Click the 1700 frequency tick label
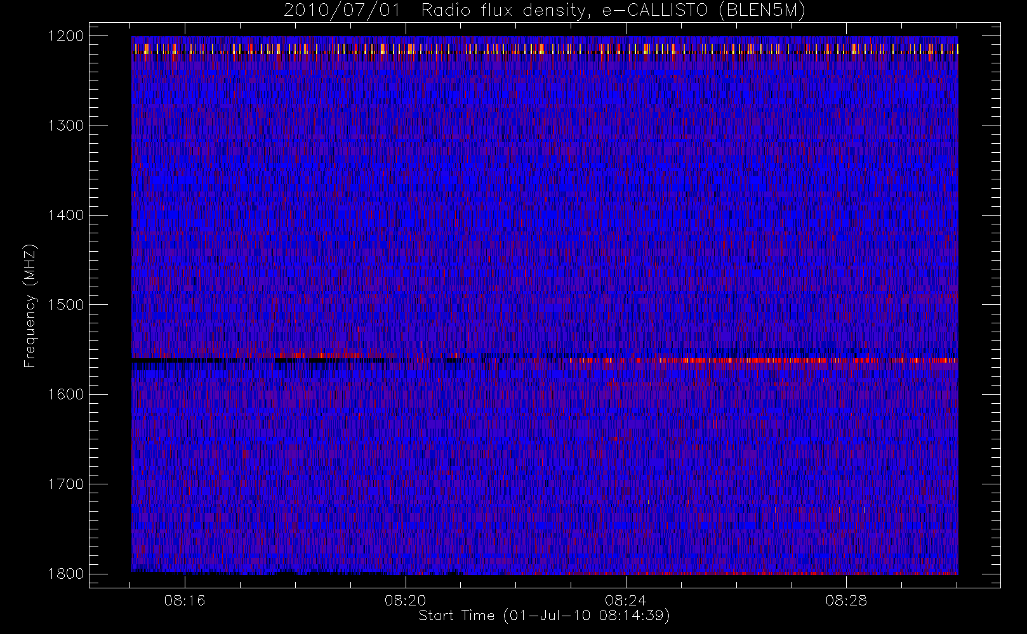1027x634 pixels. [66, 484]
